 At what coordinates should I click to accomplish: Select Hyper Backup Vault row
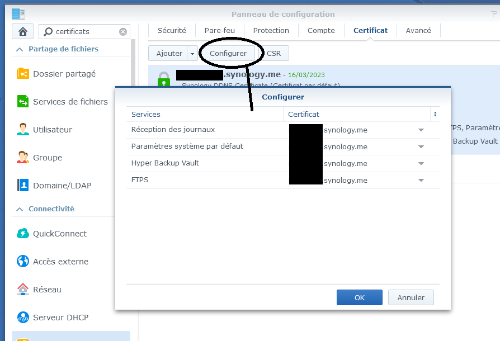pos(283,163)
